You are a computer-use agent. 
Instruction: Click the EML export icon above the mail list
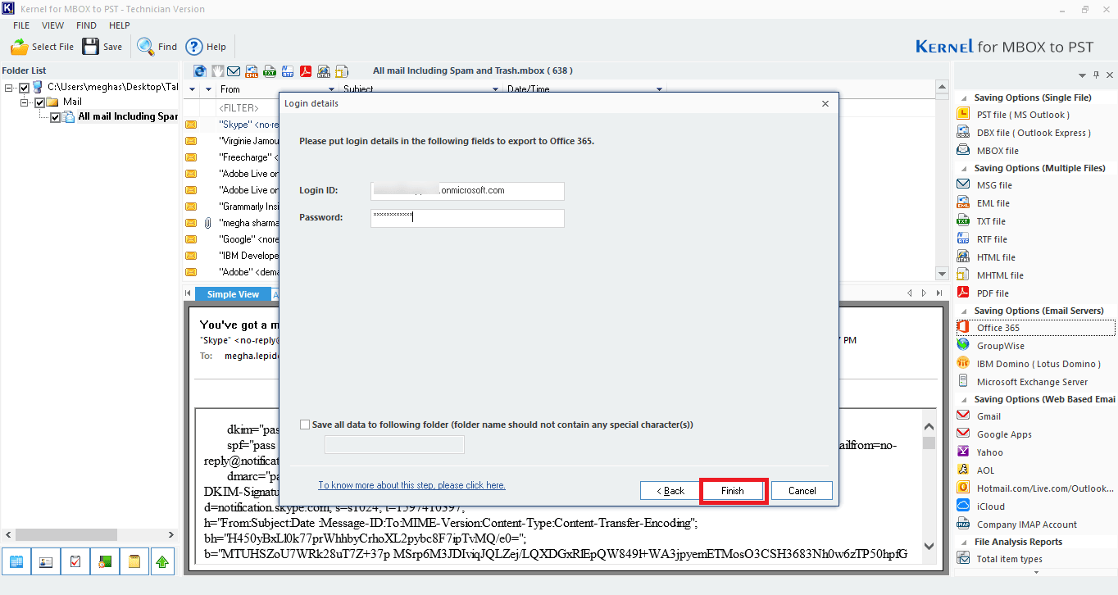[x=252, y=71]
